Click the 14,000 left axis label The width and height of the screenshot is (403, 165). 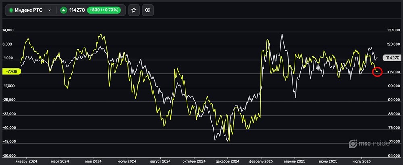[8, 30]
